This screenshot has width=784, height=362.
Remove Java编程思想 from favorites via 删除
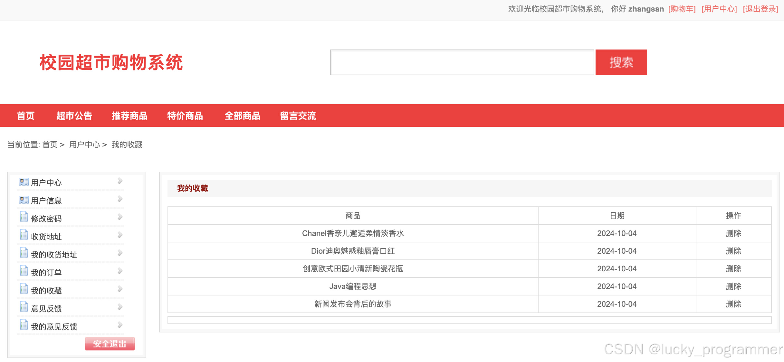click(733, 286)
